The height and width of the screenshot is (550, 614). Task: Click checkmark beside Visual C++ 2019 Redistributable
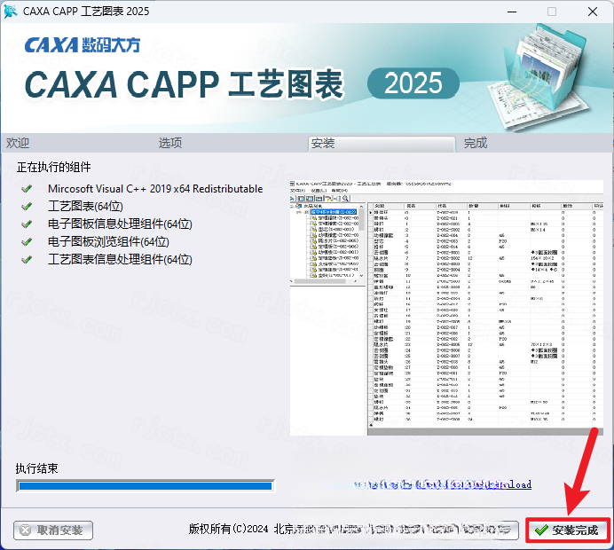27,189
